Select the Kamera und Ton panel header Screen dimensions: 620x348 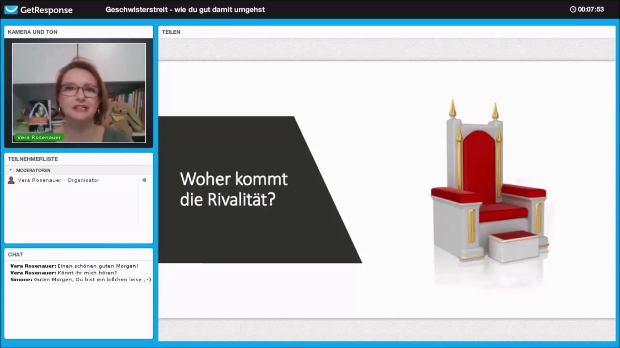coord(78,32)
